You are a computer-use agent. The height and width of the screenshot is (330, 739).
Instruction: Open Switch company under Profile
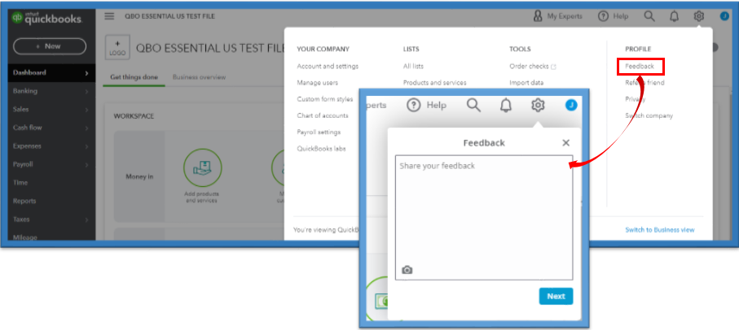click(x=649, y=115)
